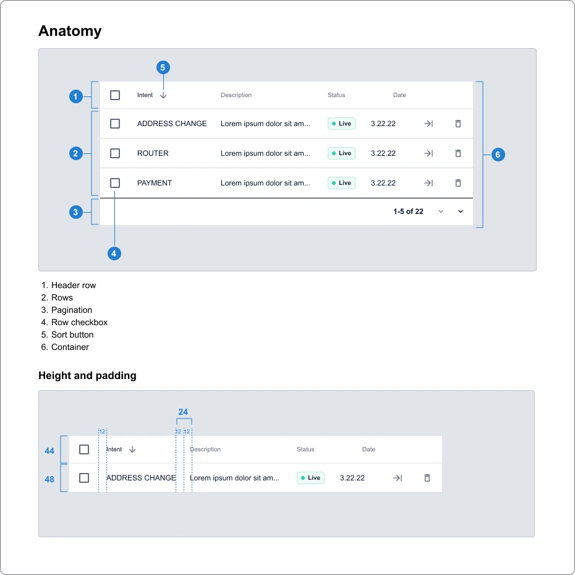Click the Live status badge in PAYMENT row
Viewport: 575px width, 575px height.
pos(341,183)
